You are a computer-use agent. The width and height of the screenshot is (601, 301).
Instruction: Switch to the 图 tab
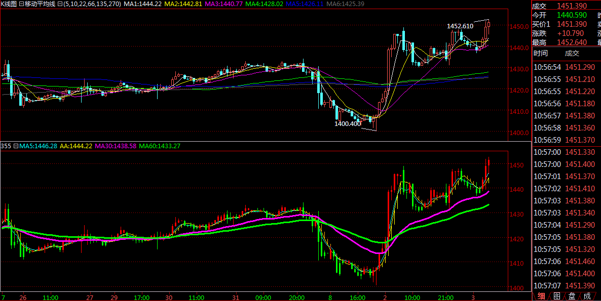pos(556,296)
